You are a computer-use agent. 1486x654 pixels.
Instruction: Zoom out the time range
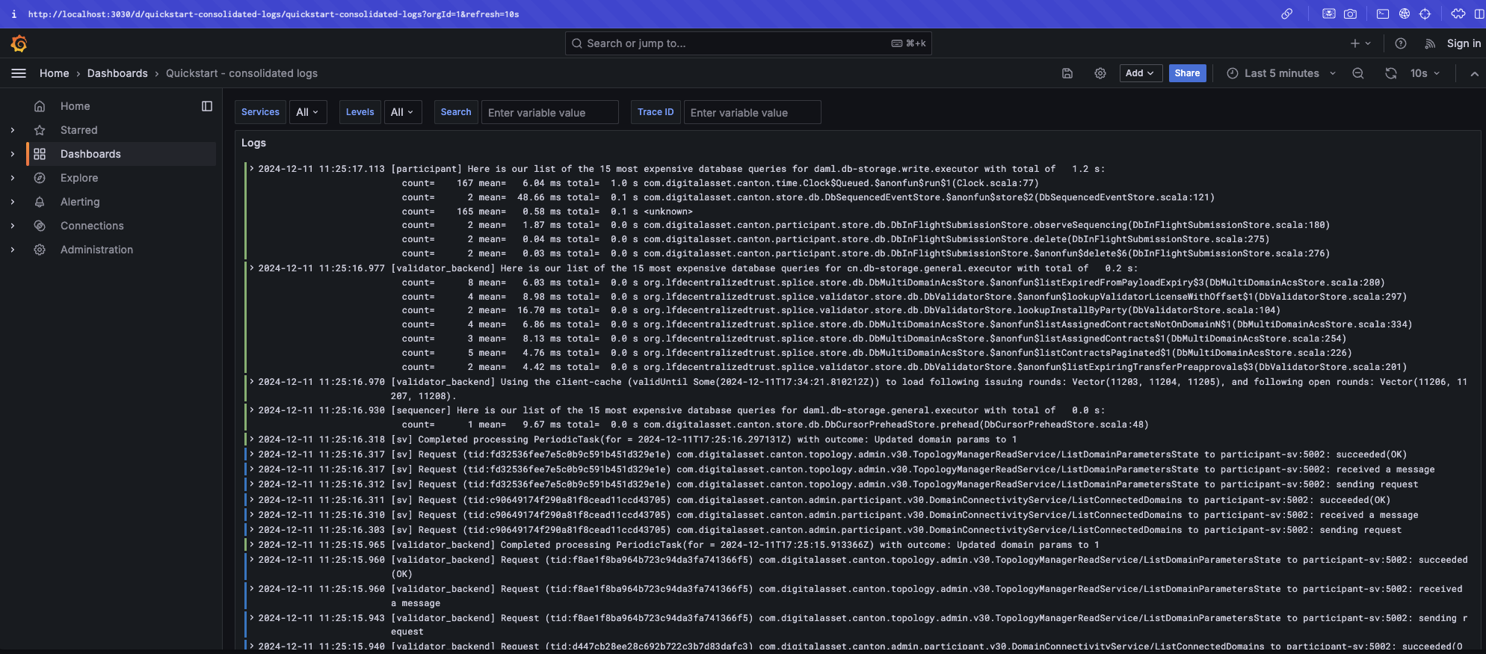tap(1358, 73)
